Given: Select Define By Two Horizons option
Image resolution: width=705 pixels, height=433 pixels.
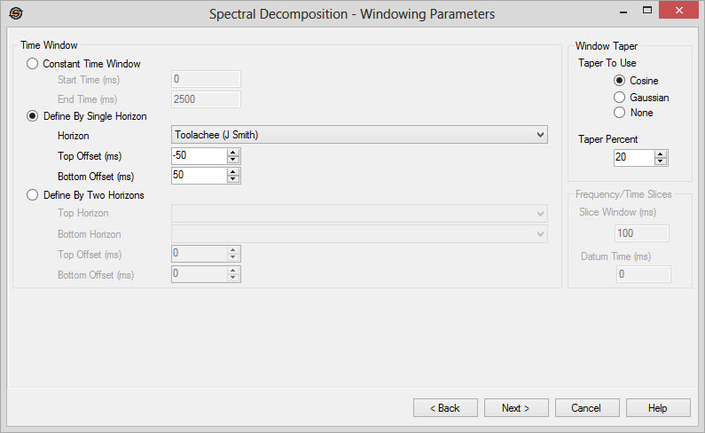Looking at the screenshot, I should [x=34, y=195].
